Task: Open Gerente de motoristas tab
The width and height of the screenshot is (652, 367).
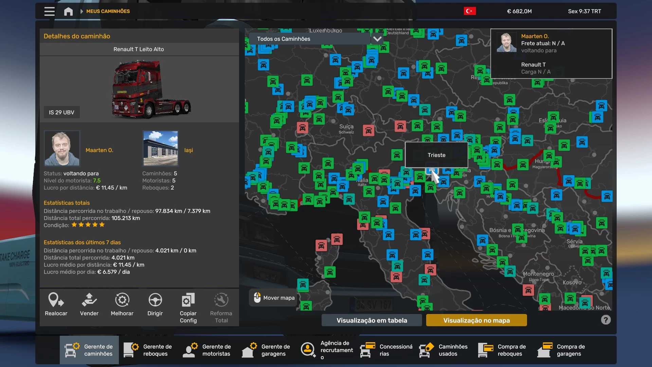Action: coord(207,350)
